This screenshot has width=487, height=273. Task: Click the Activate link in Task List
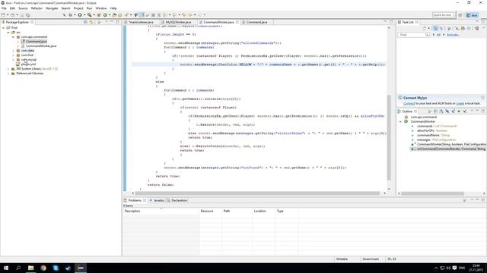click(454, 35)
